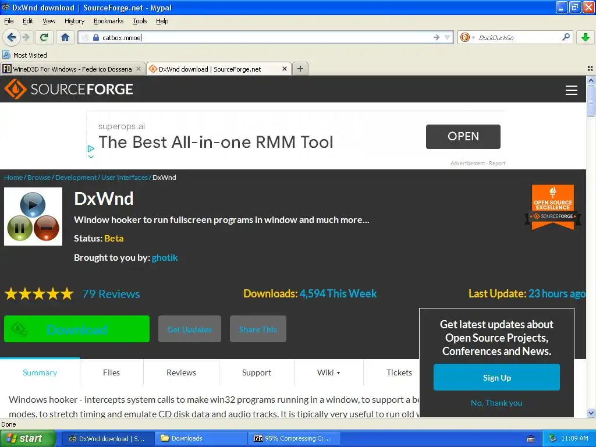Select the Files project tab
Screen dimensions: 596x447
[x=111, y=372]
